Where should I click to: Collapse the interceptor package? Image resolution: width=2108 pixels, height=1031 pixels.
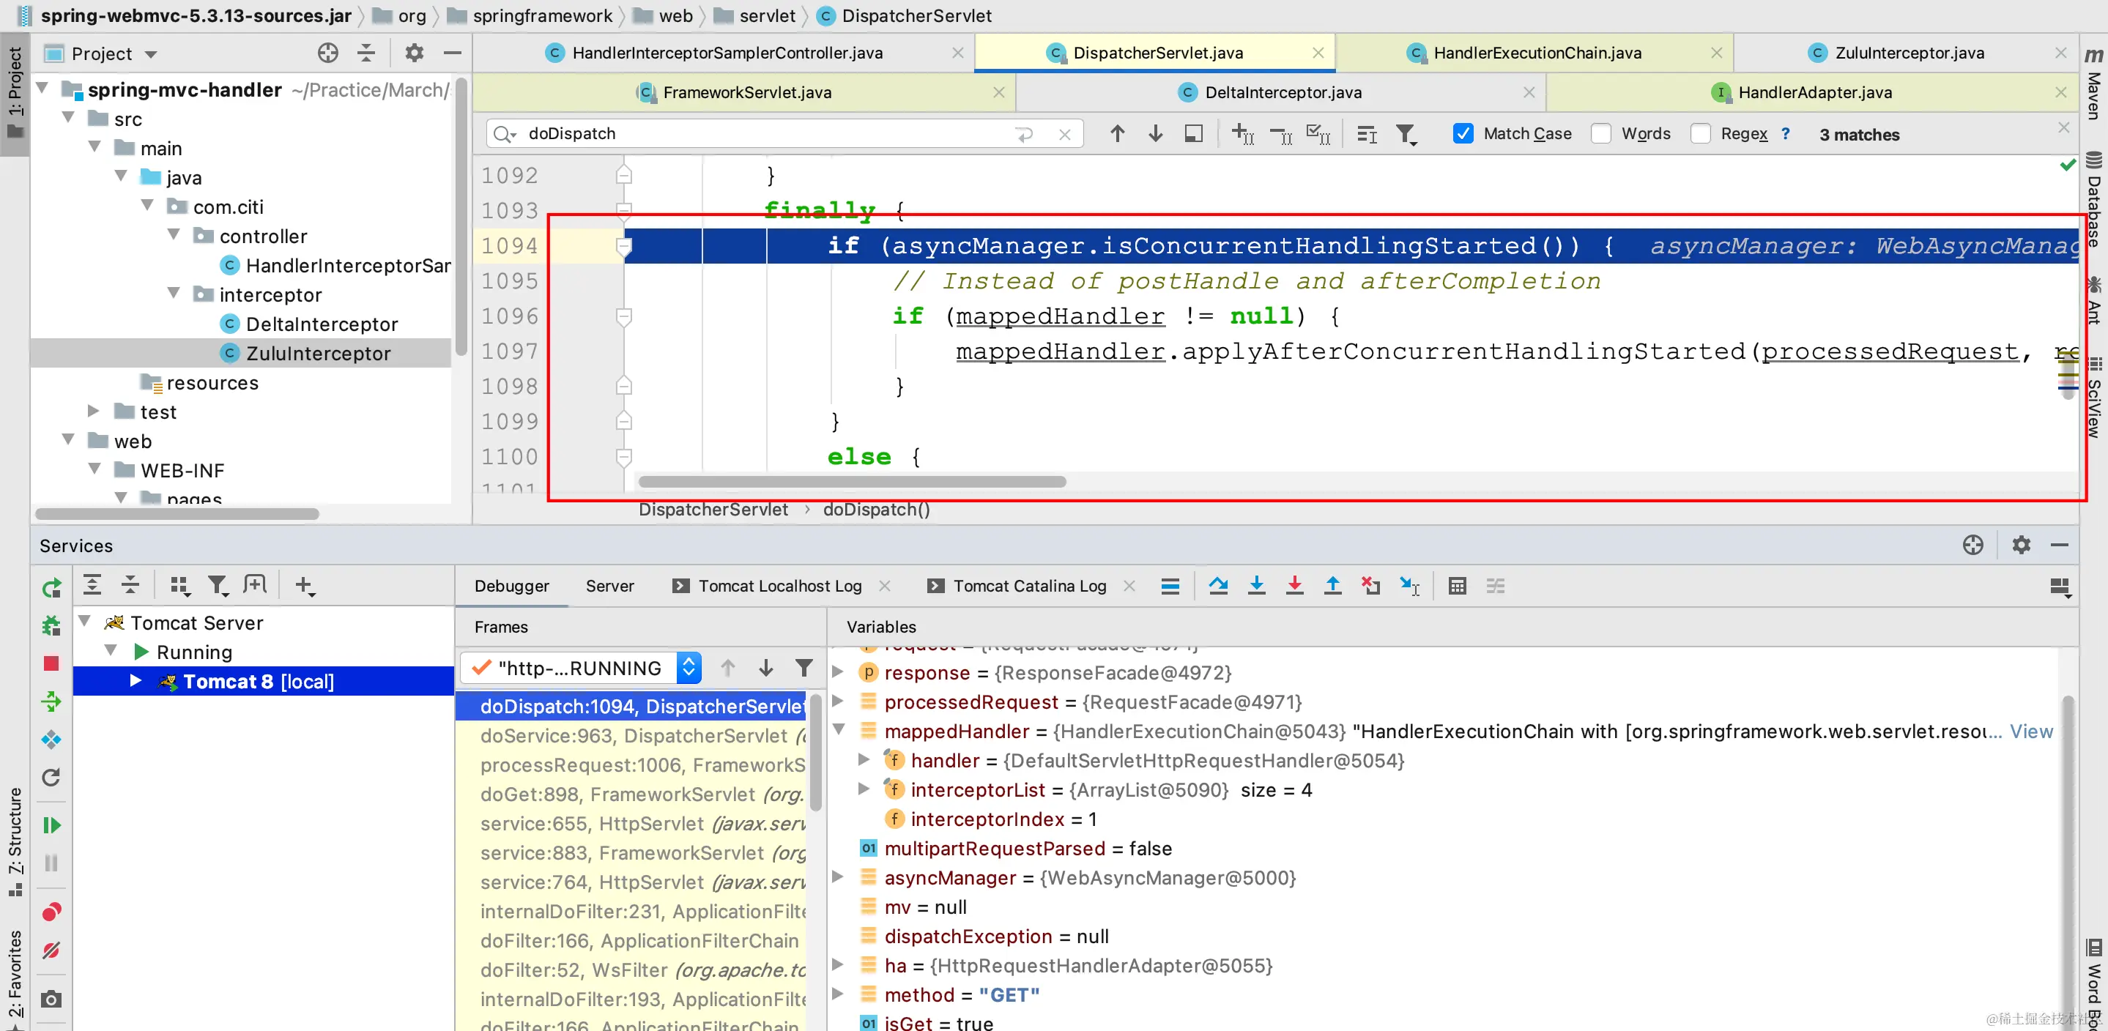tap(174, 293)
